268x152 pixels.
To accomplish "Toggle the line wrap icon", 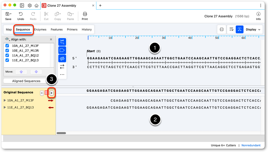I will click(x=231, y=29).
